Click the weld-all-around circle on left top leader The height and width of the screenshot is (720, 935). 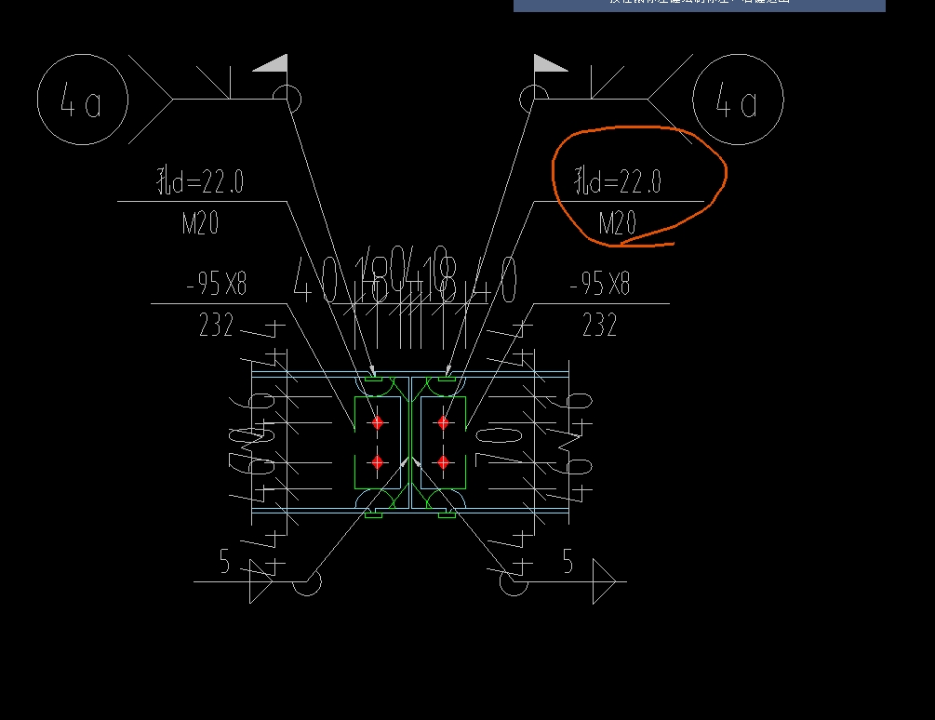coord(287,99)
